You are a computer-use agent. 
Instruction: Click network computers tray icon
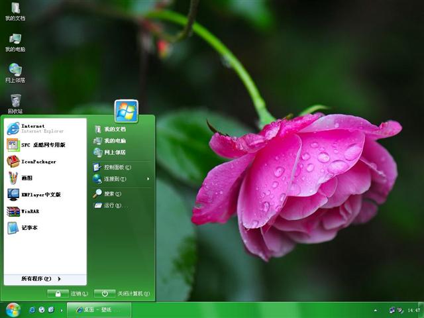click(x=392, y=310)
